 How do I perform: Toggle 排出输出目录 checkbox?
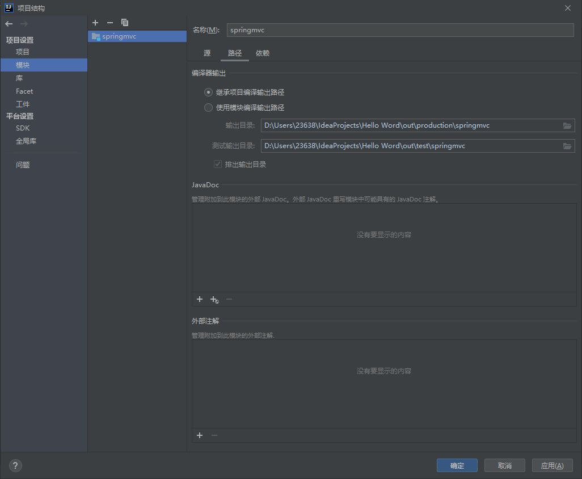218,164
